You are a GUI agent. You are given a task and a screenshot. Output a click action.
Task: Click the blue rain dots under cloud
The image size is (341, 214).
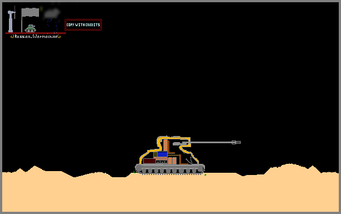(x=52, y=26)
